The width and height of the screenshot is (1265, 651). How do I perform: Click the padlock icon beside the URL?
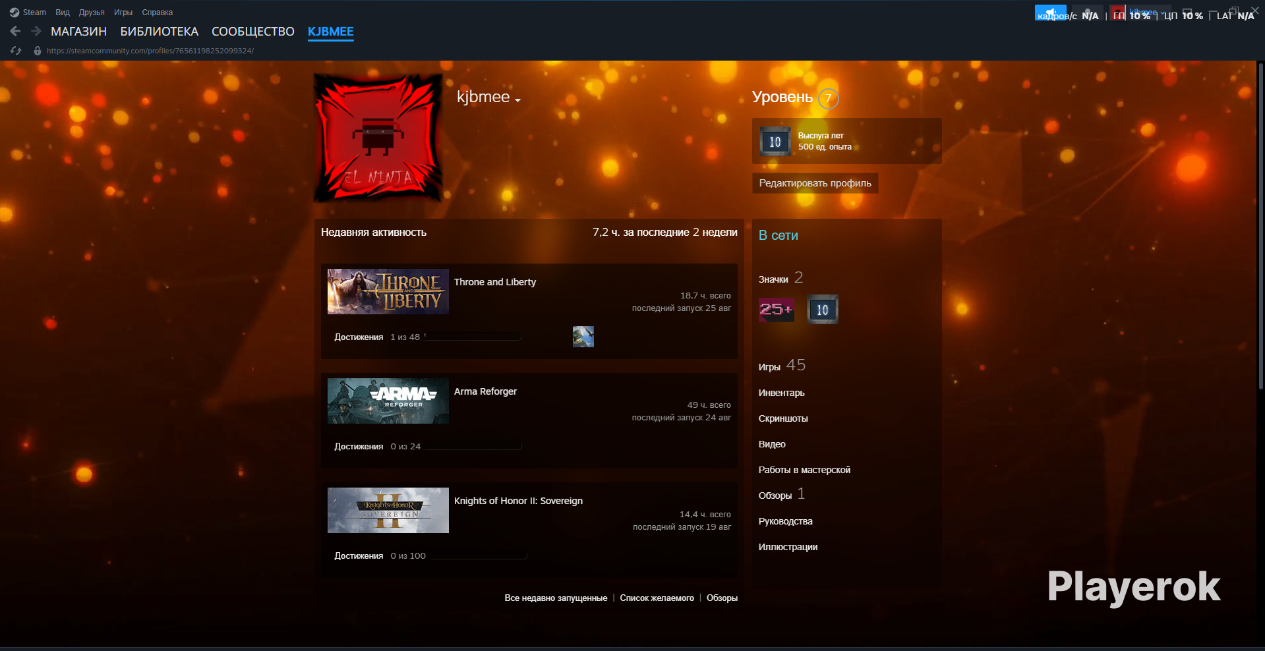[38, 51]
